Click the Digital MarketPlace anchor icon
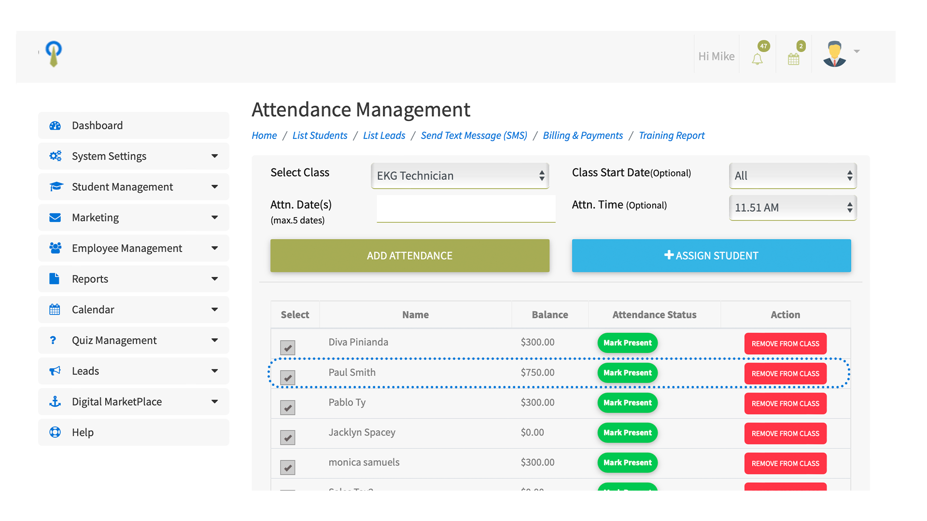The width and height of the screenshot is (927, 521). point(55,401)
